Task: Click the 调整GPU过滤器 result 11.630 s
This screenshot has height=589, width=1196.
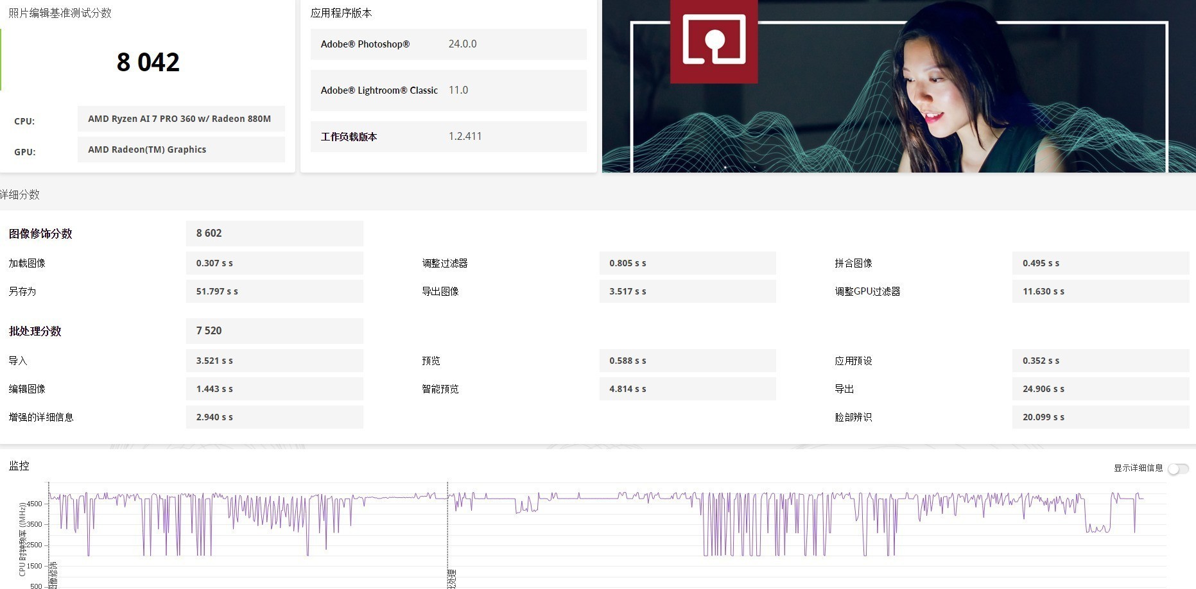Action: [x=1100, y=291]
